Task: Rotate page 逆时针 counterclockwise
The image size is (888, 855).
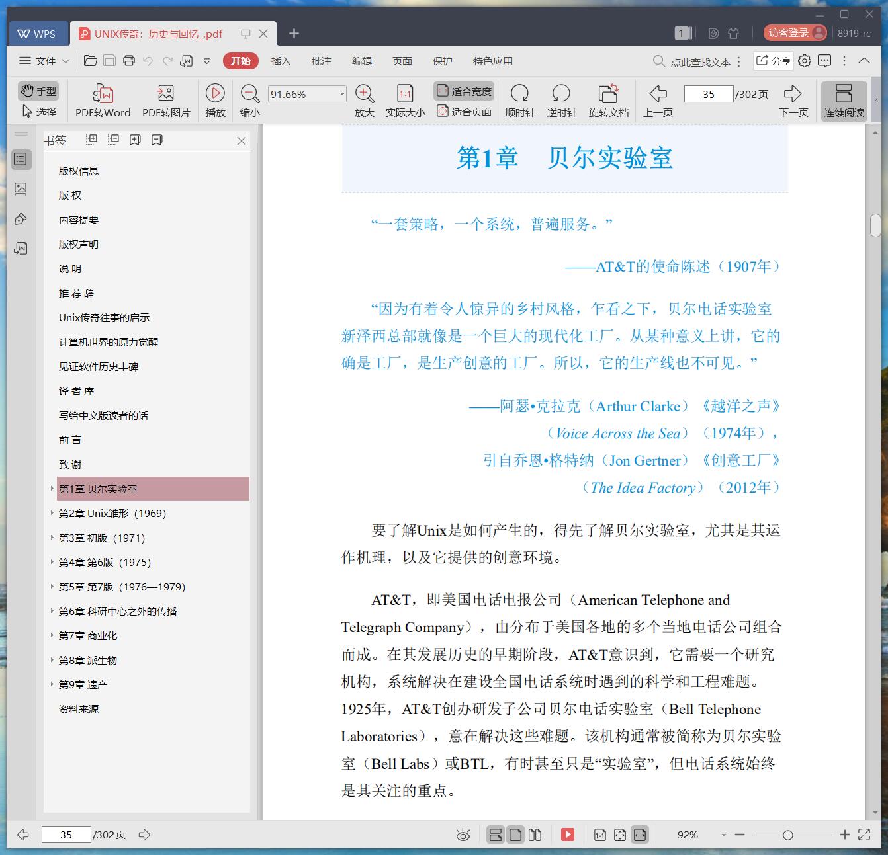Action: tap(561, 101)
